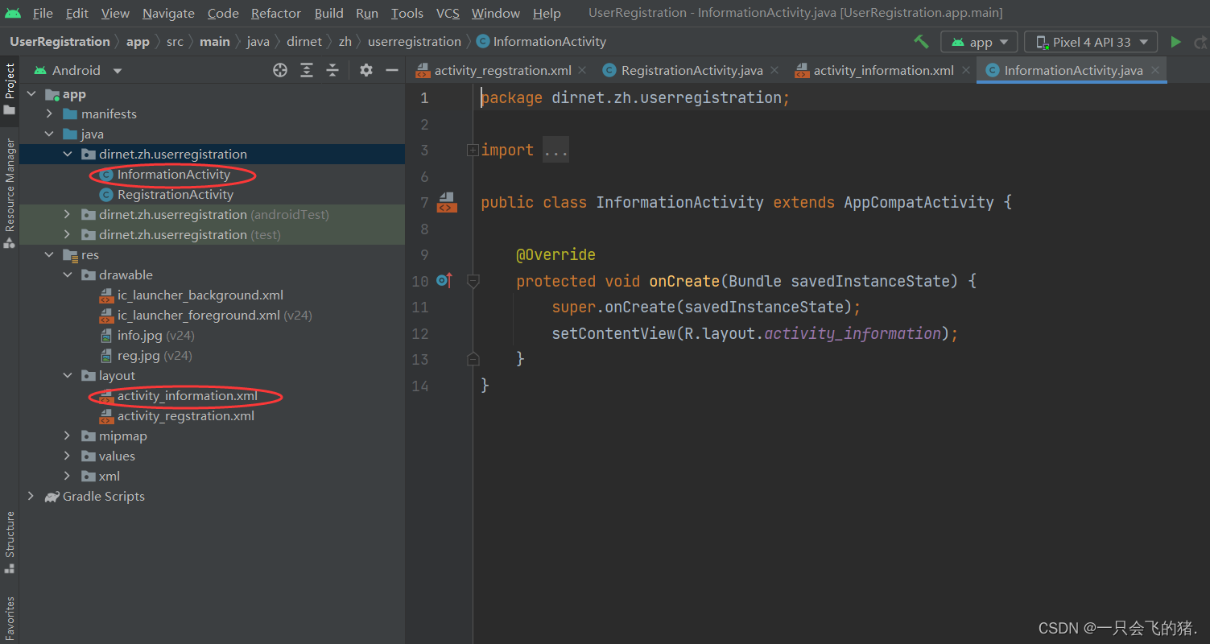Collapse the app module node

click(x=32, y=94)
